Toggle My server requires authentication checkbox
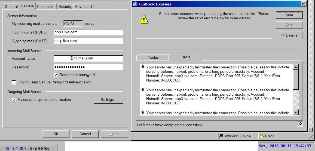This screenshot has height=151, width=315. pyautogui.click(x=14, y=100)
